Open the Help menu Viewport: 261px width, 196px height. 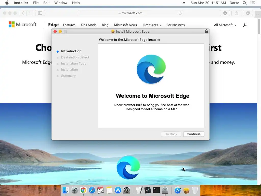pos(76,3)
